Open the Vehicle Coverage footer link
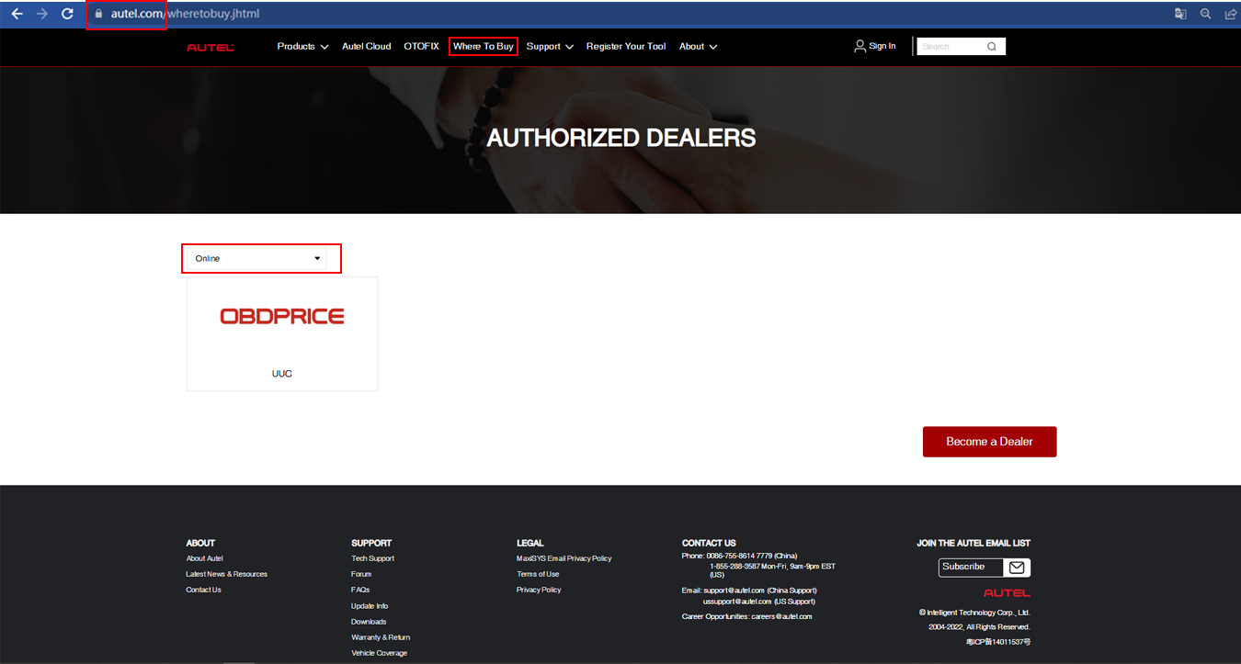The width and height of the screenshot is (1241, 664). [x=379, y=653]
